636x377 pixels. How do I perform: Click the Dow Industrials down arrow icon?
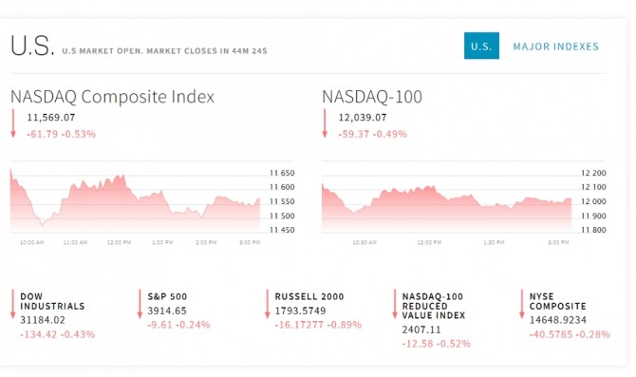[x=12, y=304]
